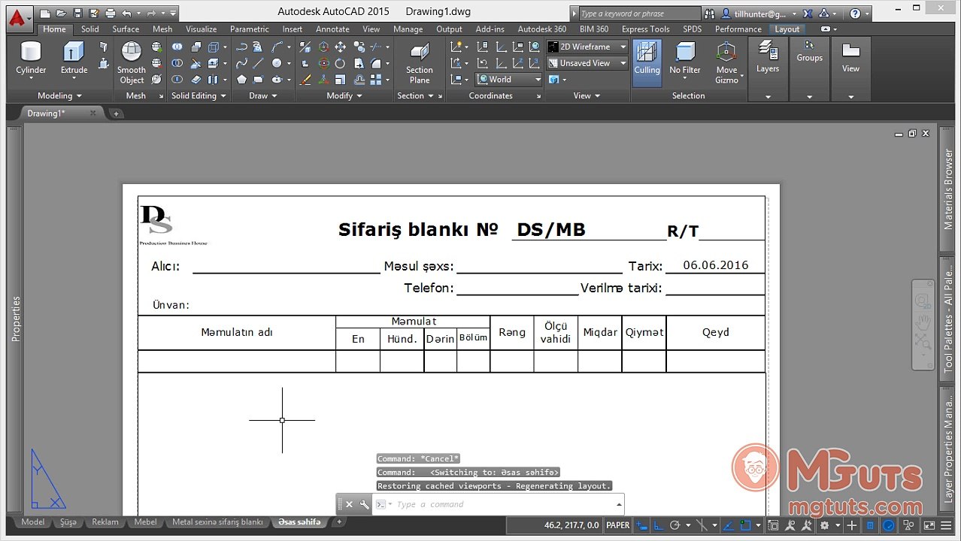Open the Tool Palettes side panel

click(948, 320)
